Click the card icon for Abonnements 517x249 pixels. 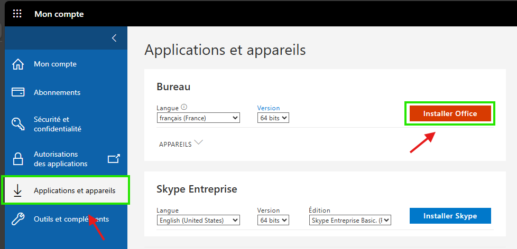18,92
